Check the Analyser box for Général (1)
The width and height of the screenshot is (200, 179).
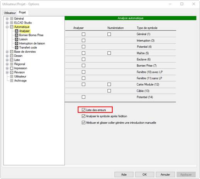(83, 34)
